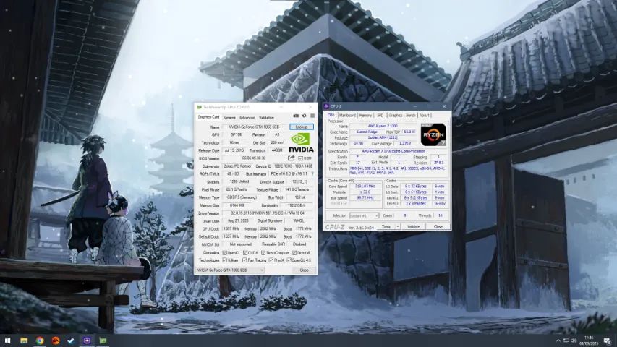Viewport: 617px width, 347px height.
Task: Click the NVIDIA logo in GPU-Z
Action: pos(302,143)
